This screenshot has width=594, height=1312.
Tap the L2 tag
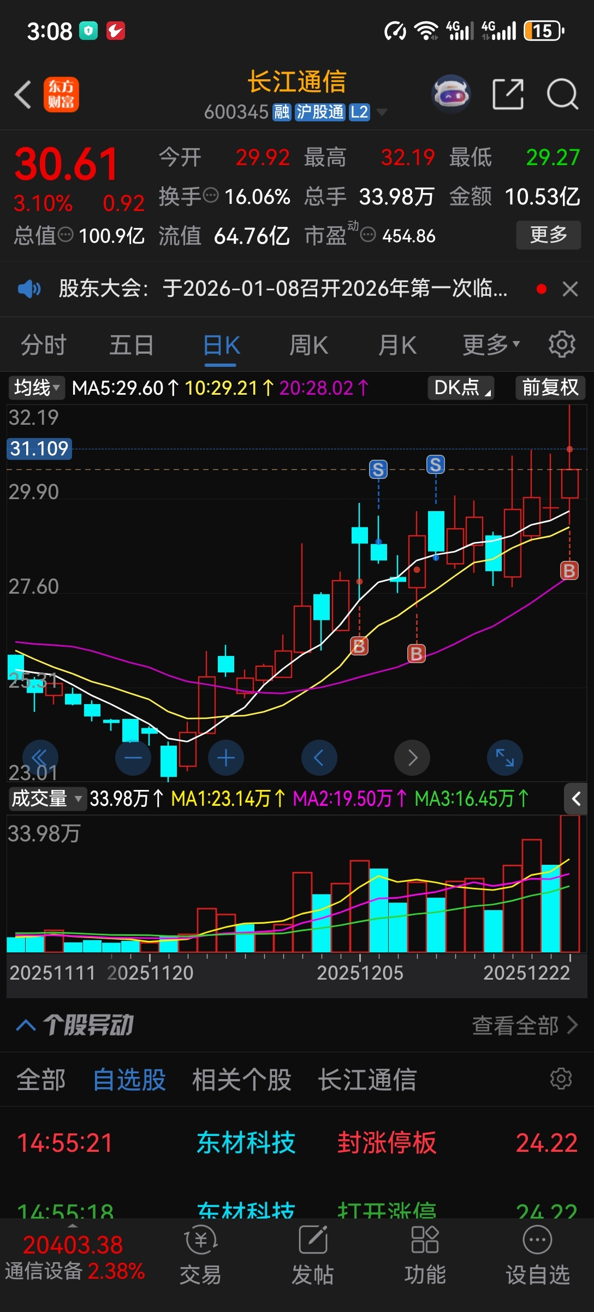359,112
